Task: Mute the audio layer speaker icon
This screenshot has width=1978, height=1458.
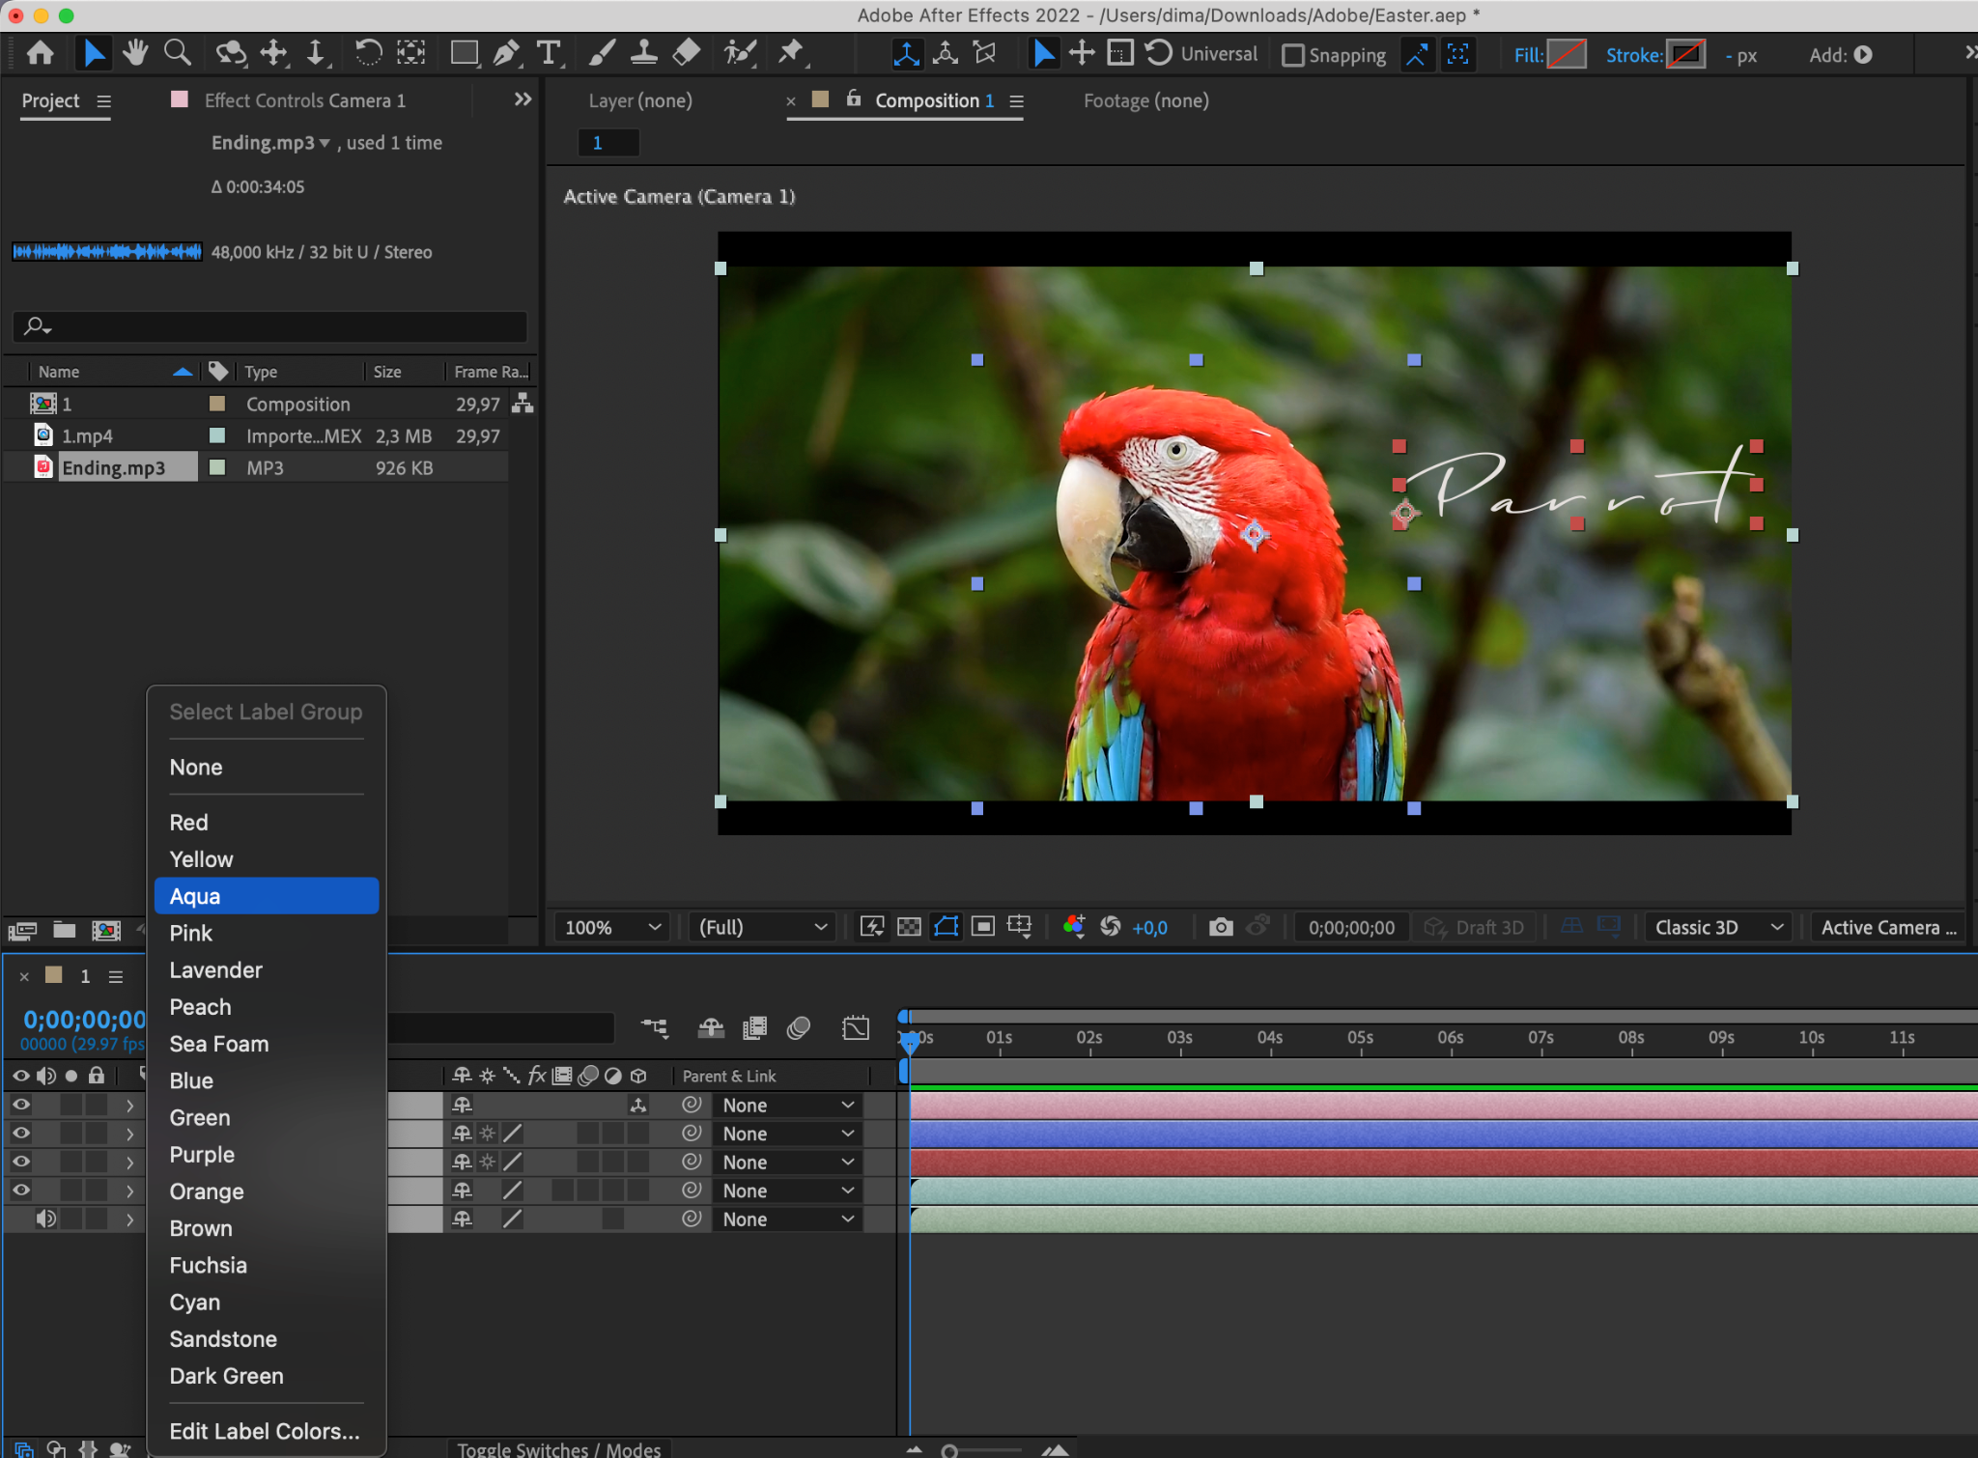Action: 45,1219
